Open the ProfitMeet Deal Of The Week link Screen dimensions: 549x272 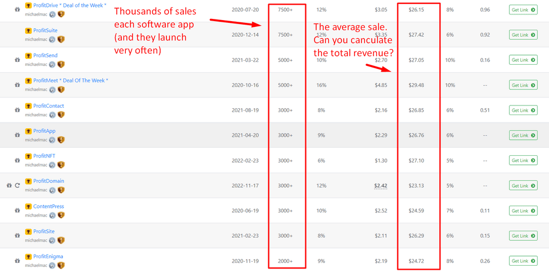point(71,81)
